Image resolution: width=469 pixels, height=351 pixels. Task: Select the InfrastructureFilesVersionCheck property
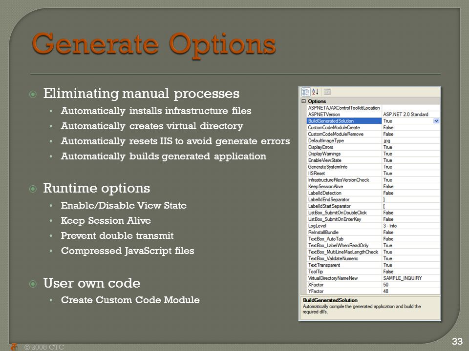(x=344, y=180)
